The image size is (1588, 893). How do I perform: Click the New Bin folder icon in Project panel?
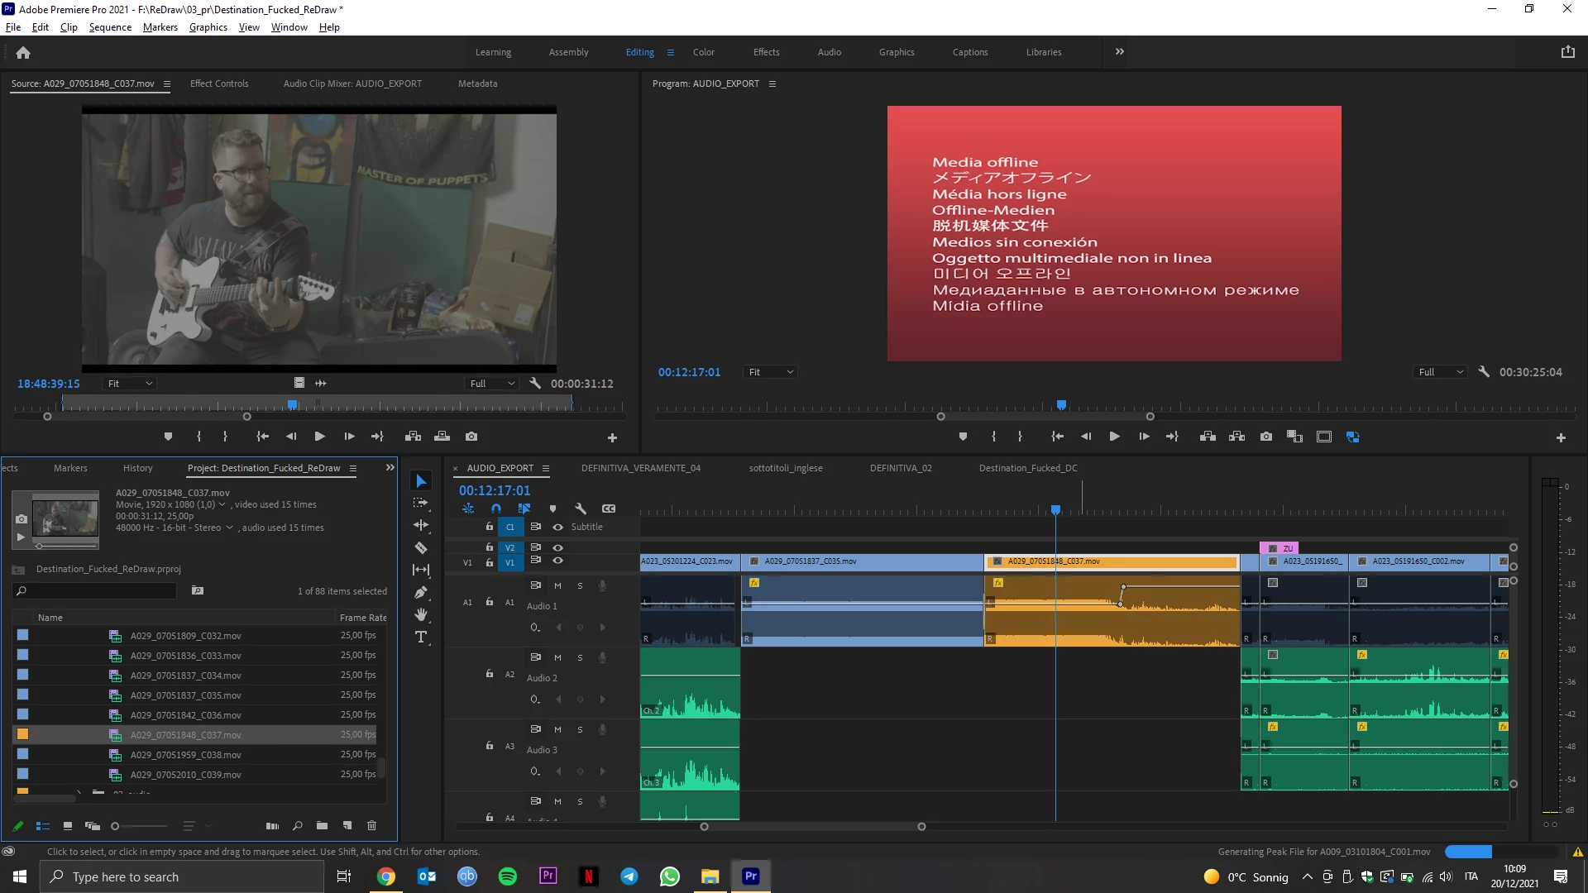coord(322,825)
